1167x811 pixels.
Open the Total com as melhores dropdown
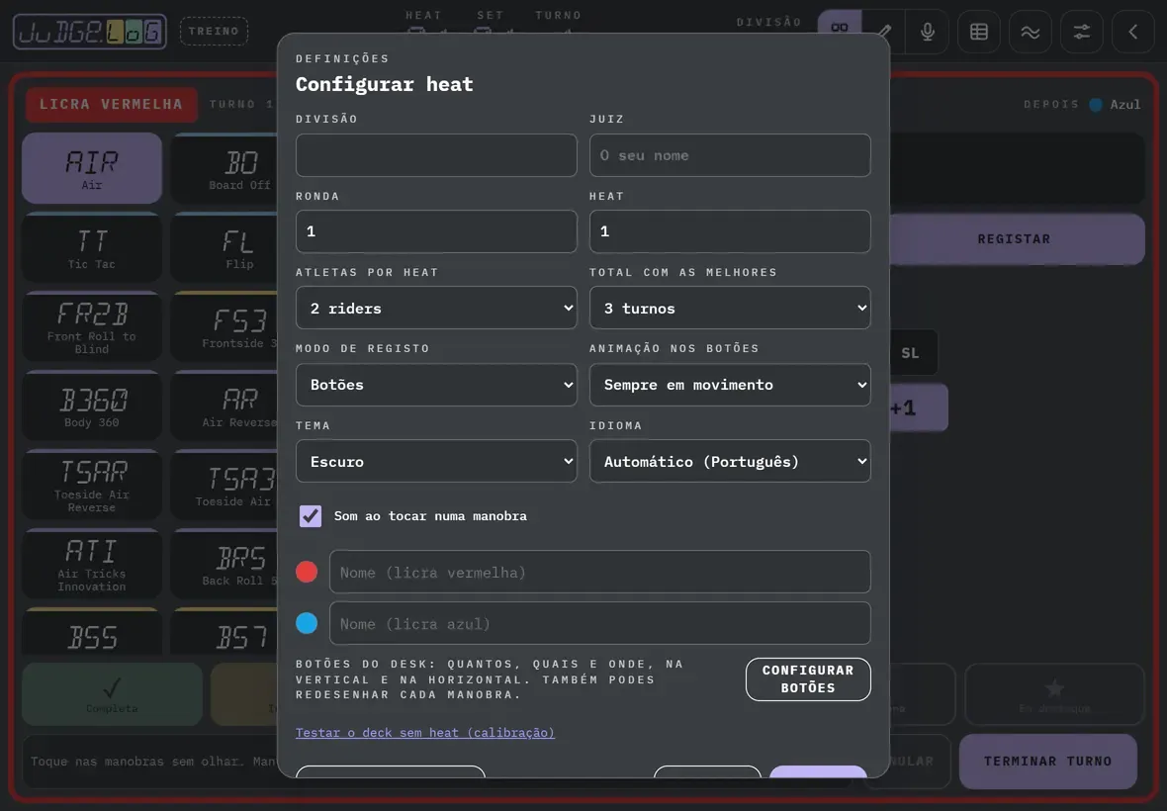730,308
